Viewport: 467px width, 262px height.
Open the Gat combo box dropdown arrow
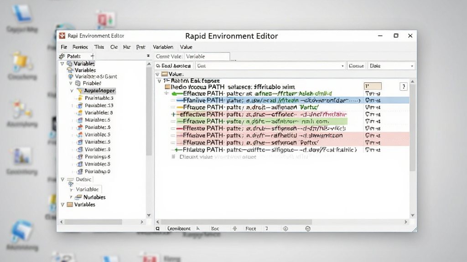(342, 66)
